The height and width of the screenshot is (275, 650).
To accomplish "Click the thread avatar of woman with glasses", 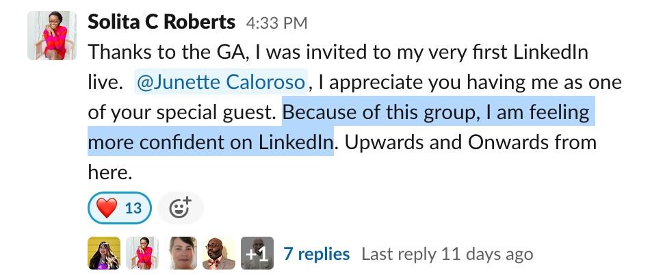I will point(181,254).
